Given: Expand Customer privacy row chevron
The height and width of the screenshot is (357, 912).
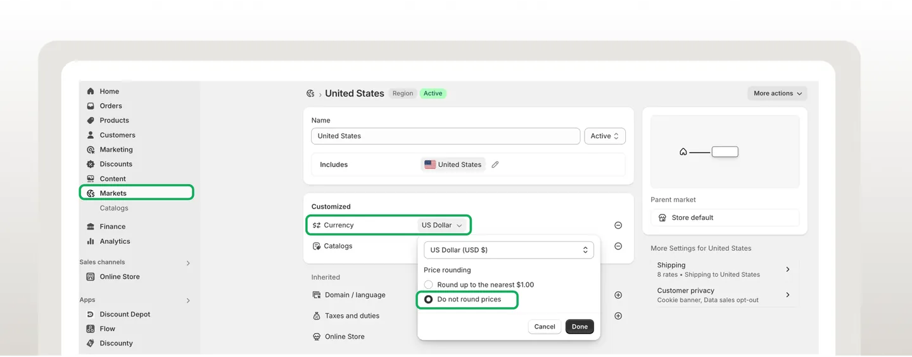Looking at the screenshot, I should point(788,295).
